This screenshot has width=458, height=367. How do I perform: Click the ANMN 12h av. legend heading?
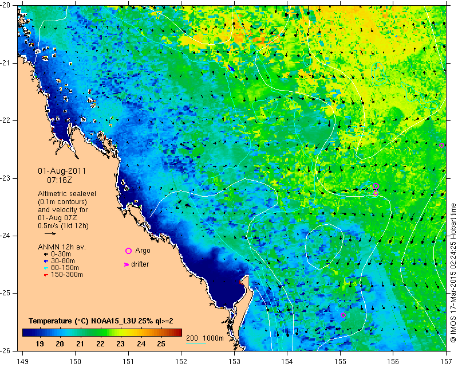pos(62,247)
